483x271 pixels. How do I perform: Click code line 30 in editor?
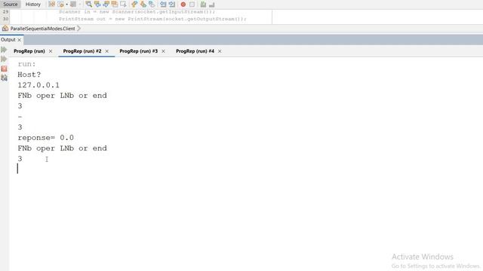click(x=152, y=19)
